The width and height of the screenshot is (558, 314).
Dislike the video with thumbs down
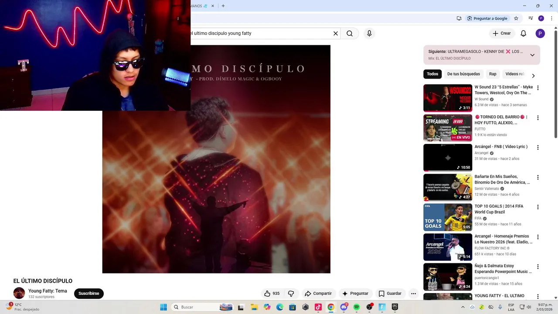291,294
